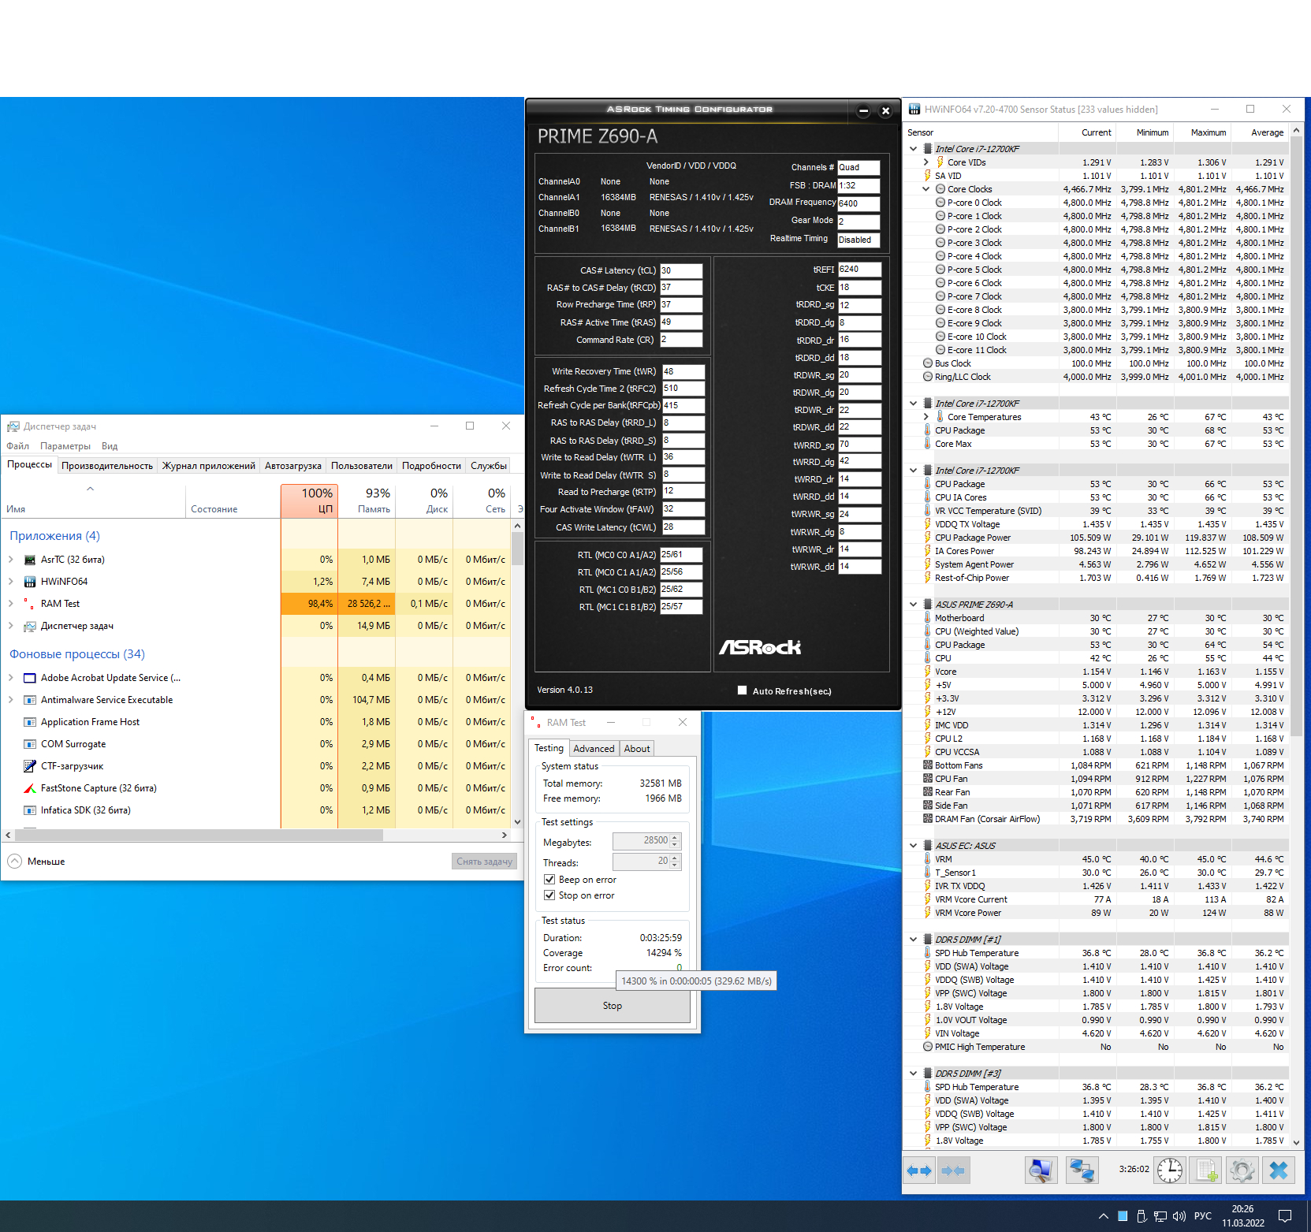Click Task Manager vertical scrollbar thumb
The image size is (1311, 1232).
click(517, 549)
